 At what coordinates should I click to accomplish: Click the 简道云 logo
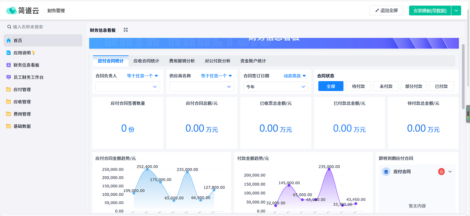click(x=22, y=11)
